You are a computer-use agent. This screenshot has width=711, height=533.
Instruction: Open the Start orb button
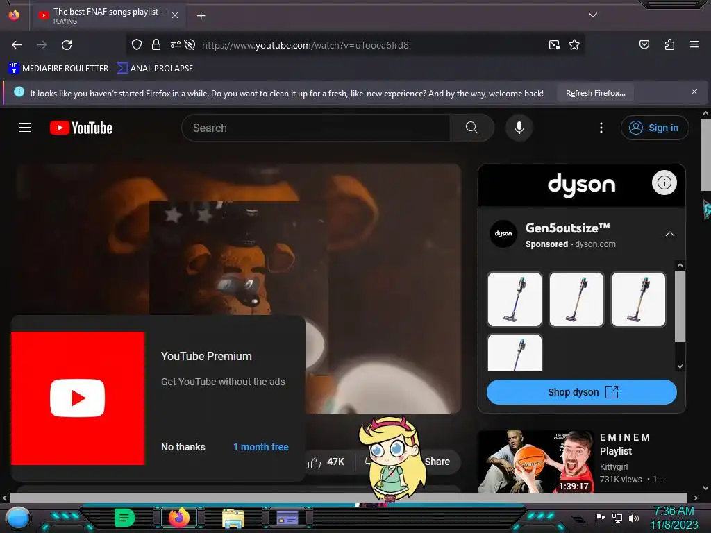coord(18,518)
